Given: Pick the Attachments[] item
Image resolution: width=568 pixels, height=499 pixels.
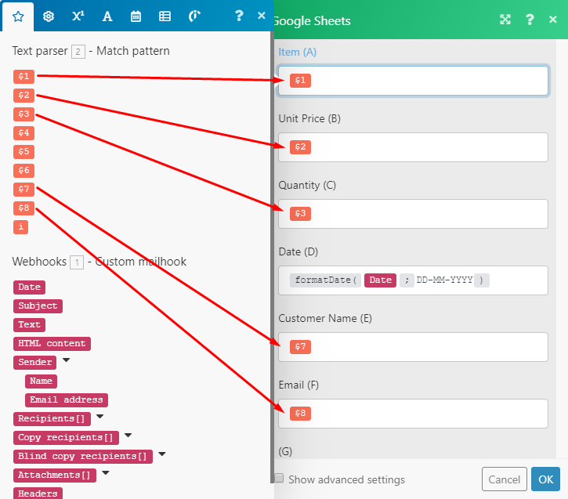Looking at the screenshot, I should pos(55,475).
